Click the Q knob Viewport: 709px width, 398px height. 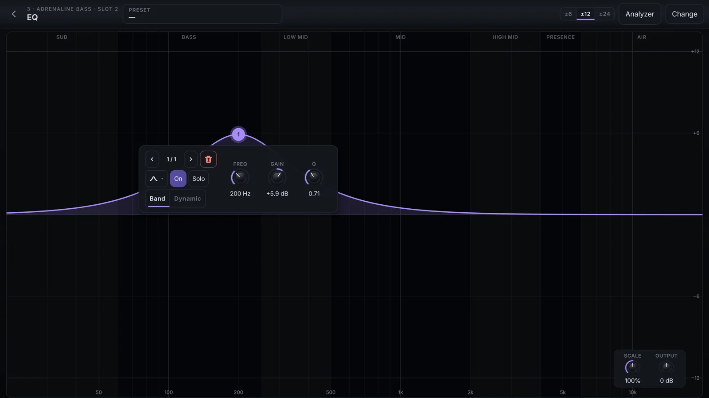(314, 177)
